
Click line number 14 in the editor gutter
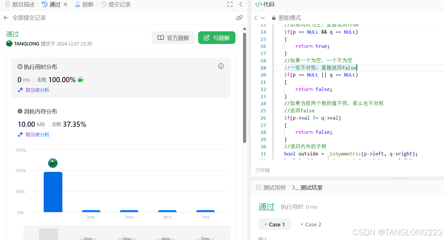click(263, 32)
